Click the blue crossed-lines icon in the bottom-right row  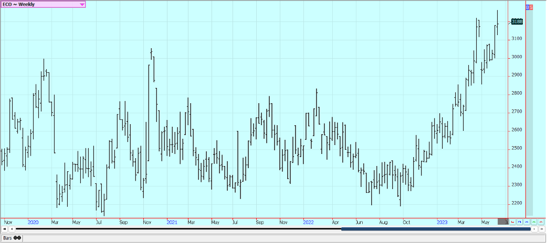[527, 222]
